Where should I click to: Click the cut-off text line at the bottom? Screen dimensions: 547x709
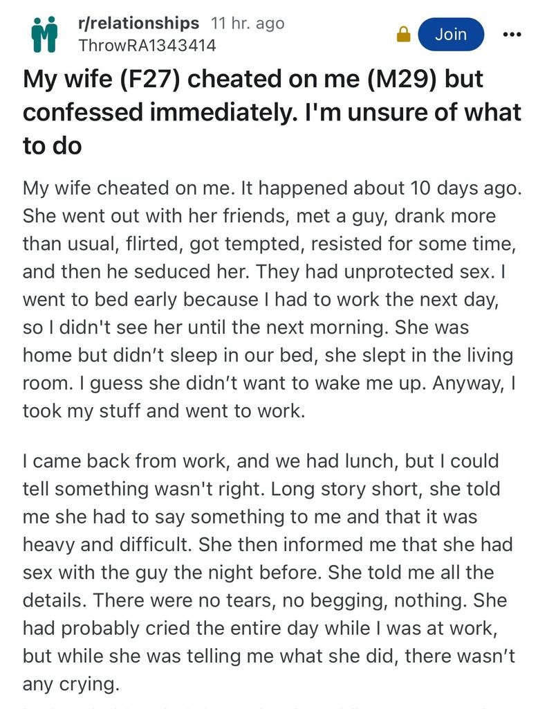coord(270,706)
